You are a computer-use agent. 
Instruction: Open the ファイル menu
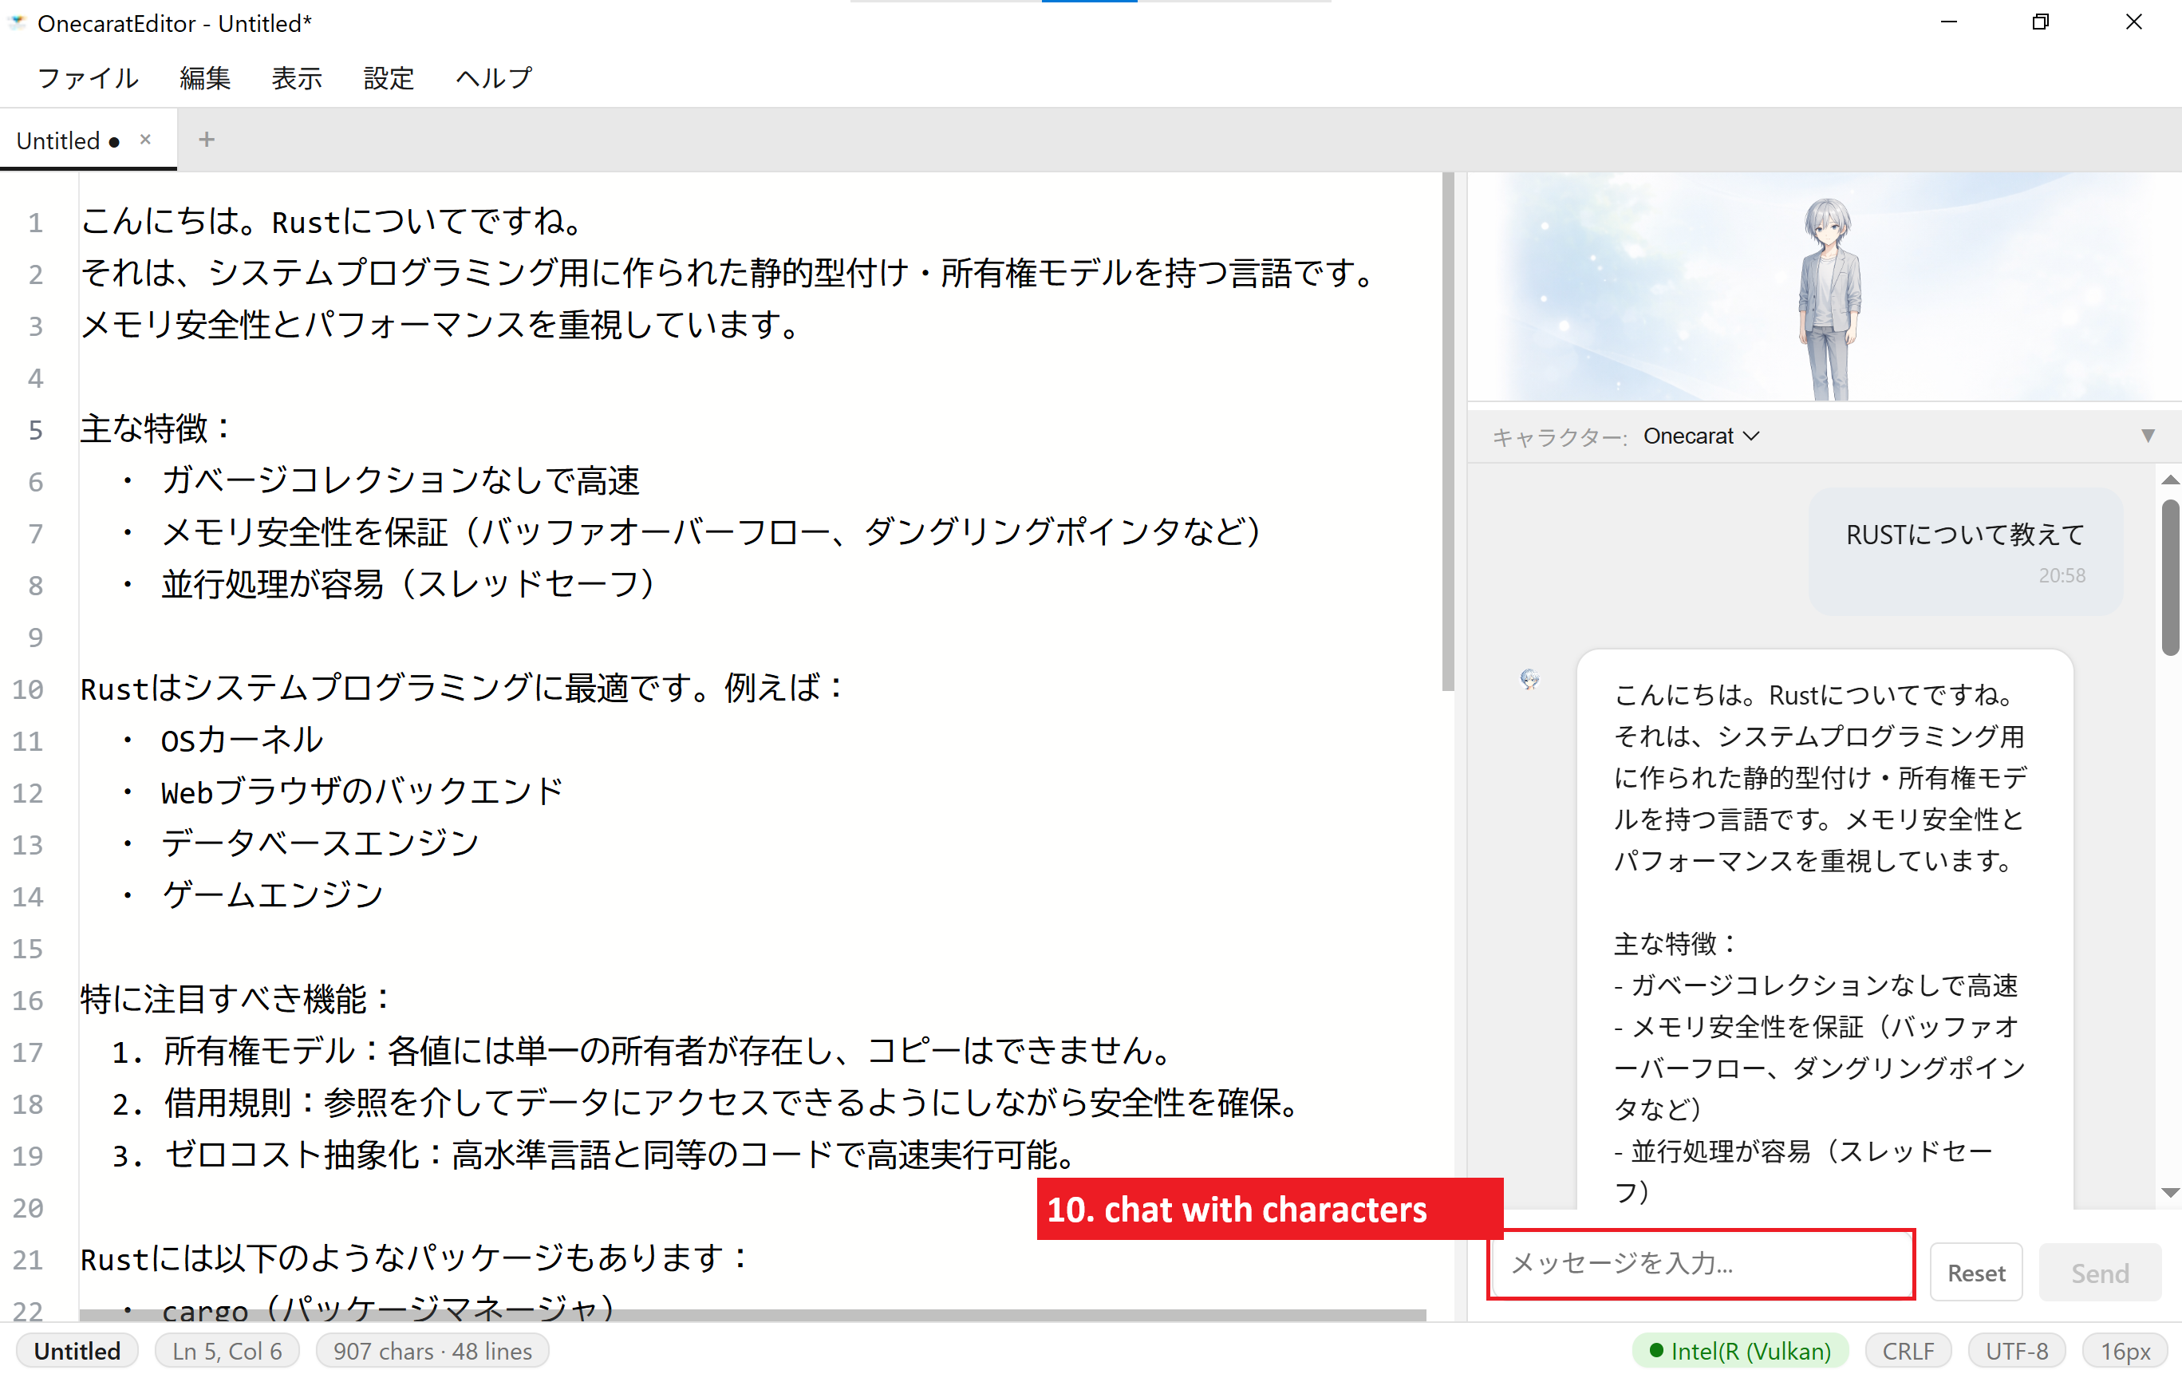pyautogui.click(x=87, y=78)
